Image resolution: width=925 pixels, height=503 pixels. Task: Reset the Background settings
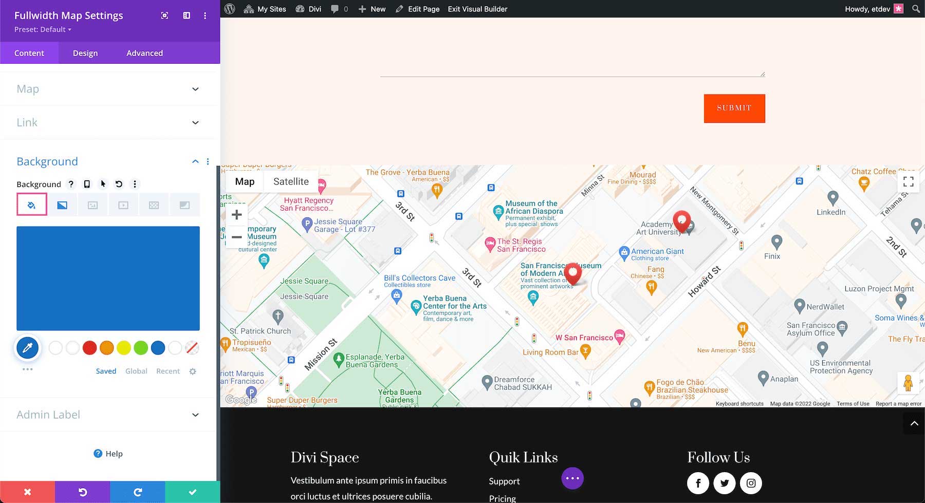pos(119,184)
